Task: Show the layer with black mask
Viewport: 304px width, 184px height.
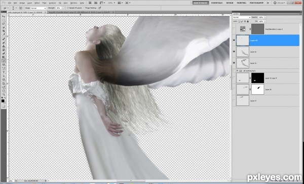Action: [x=234, y=78]
